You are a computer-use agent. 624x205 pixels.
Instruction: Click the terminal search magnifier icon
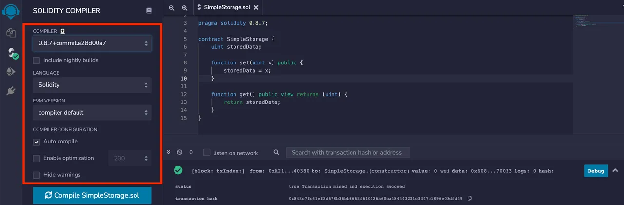[276, 152]
